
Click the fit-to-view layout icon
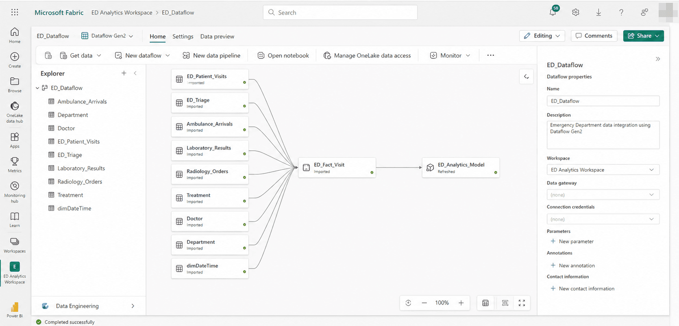click(x=505, y=303)
